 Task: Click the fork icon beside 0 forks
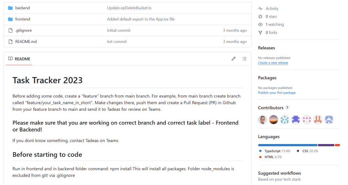[260, 32]
